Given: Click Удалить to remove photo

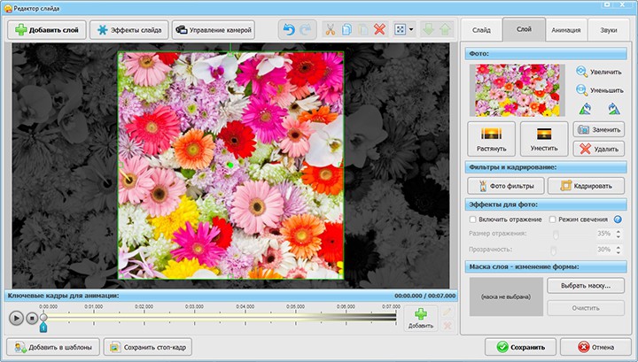Looking at the screenshot, I should 598,149.
